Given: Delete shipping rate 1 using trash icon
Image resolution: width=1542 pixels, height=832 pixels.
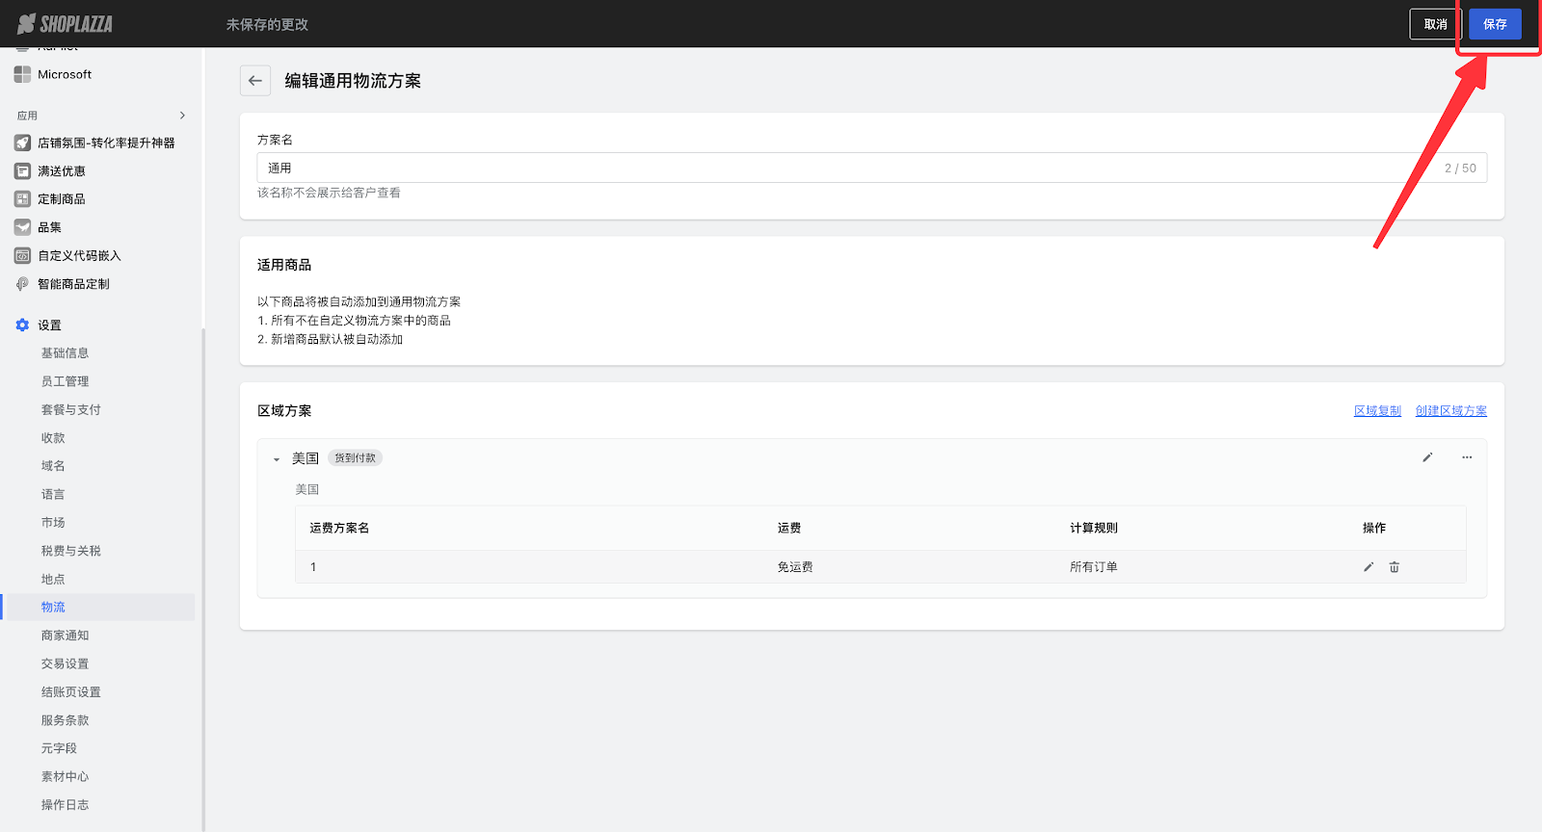Looking at the screenshot, I should [x=1395, y=567].
